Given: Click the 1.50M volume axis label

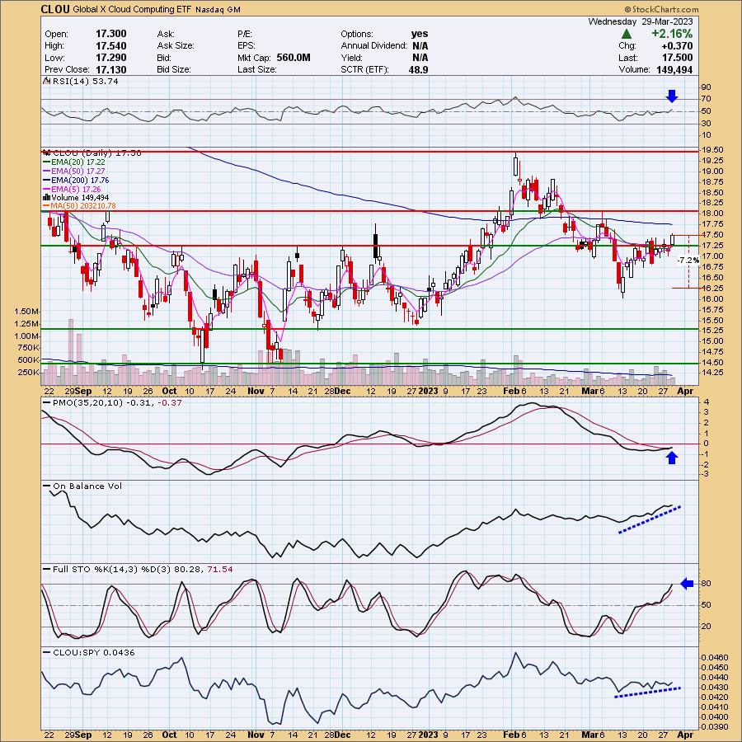Looking at the screenshot, I should [x=27, y=312].
